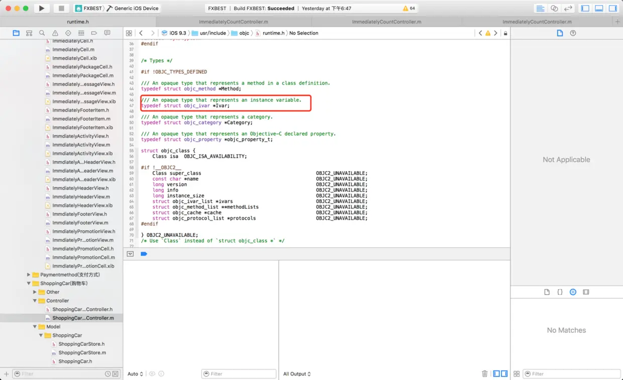
Task: Collapse the ShoppingCar subfolder under Model
Action: [x=41, y=335]
